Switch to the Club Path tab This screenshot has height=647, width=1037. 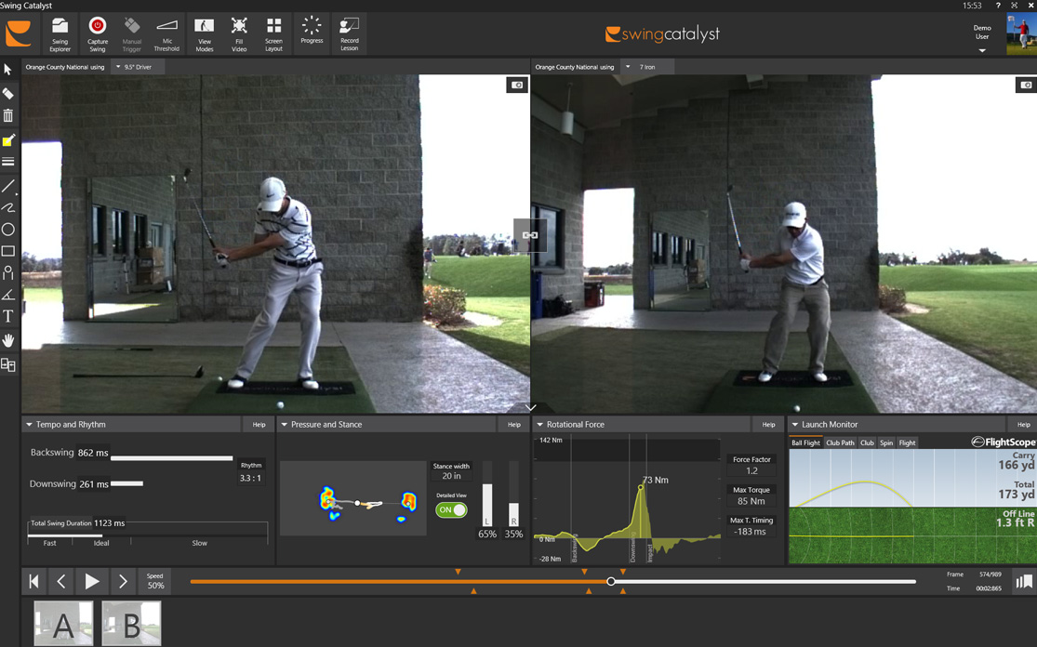[x=840, y=443]
